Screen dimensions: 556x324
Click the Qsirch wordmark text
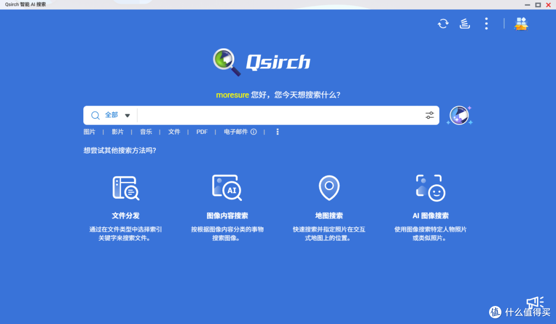point(279,62)
